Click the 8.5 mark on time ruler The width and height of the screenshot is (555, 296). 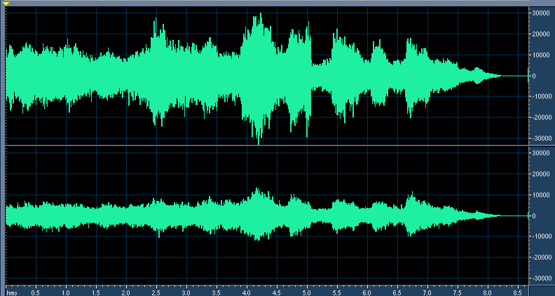coord(519,290)
